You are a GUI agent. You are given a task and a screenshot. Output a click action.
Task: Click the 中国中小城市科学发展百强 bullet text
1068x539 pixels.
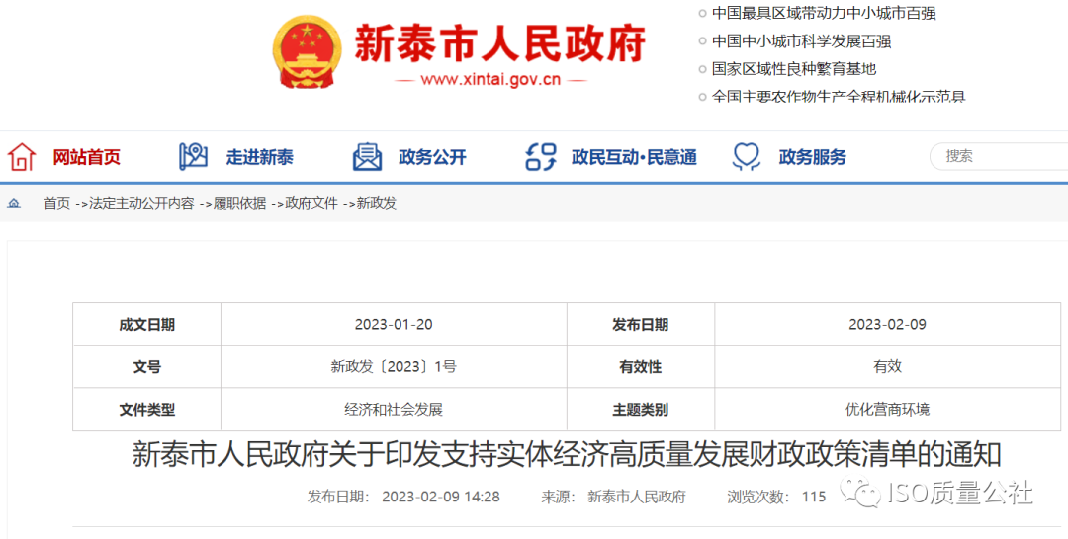[x=802, y=41]
